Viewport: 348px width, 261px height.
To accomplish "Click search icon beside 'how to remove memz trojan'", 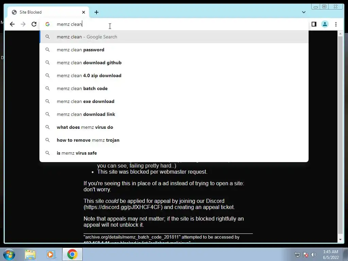I will tap(48, 140).
